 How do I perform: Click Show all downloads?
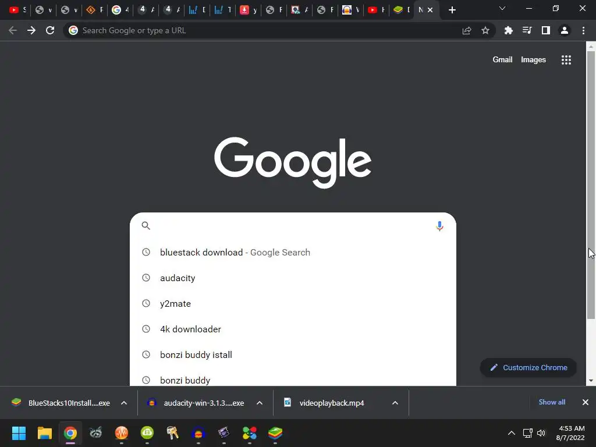552,402
